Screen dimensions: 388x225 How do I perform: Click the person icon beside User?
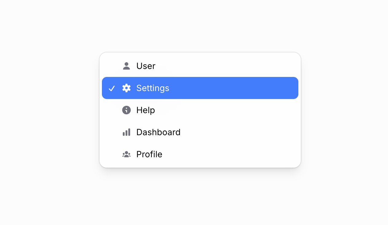[126, 66]
